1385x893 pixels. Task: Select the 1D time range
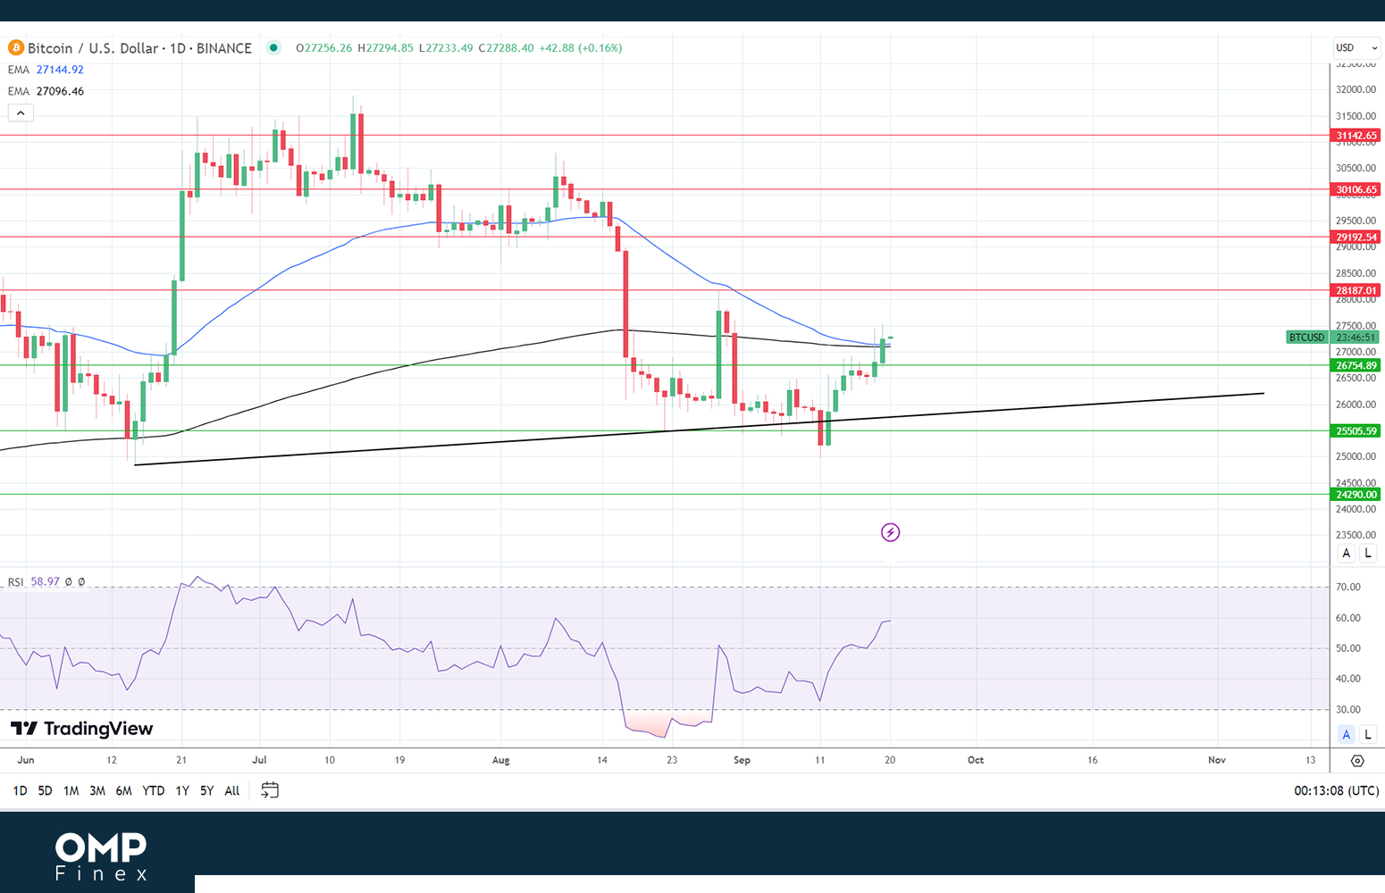(x=20, y=790)
